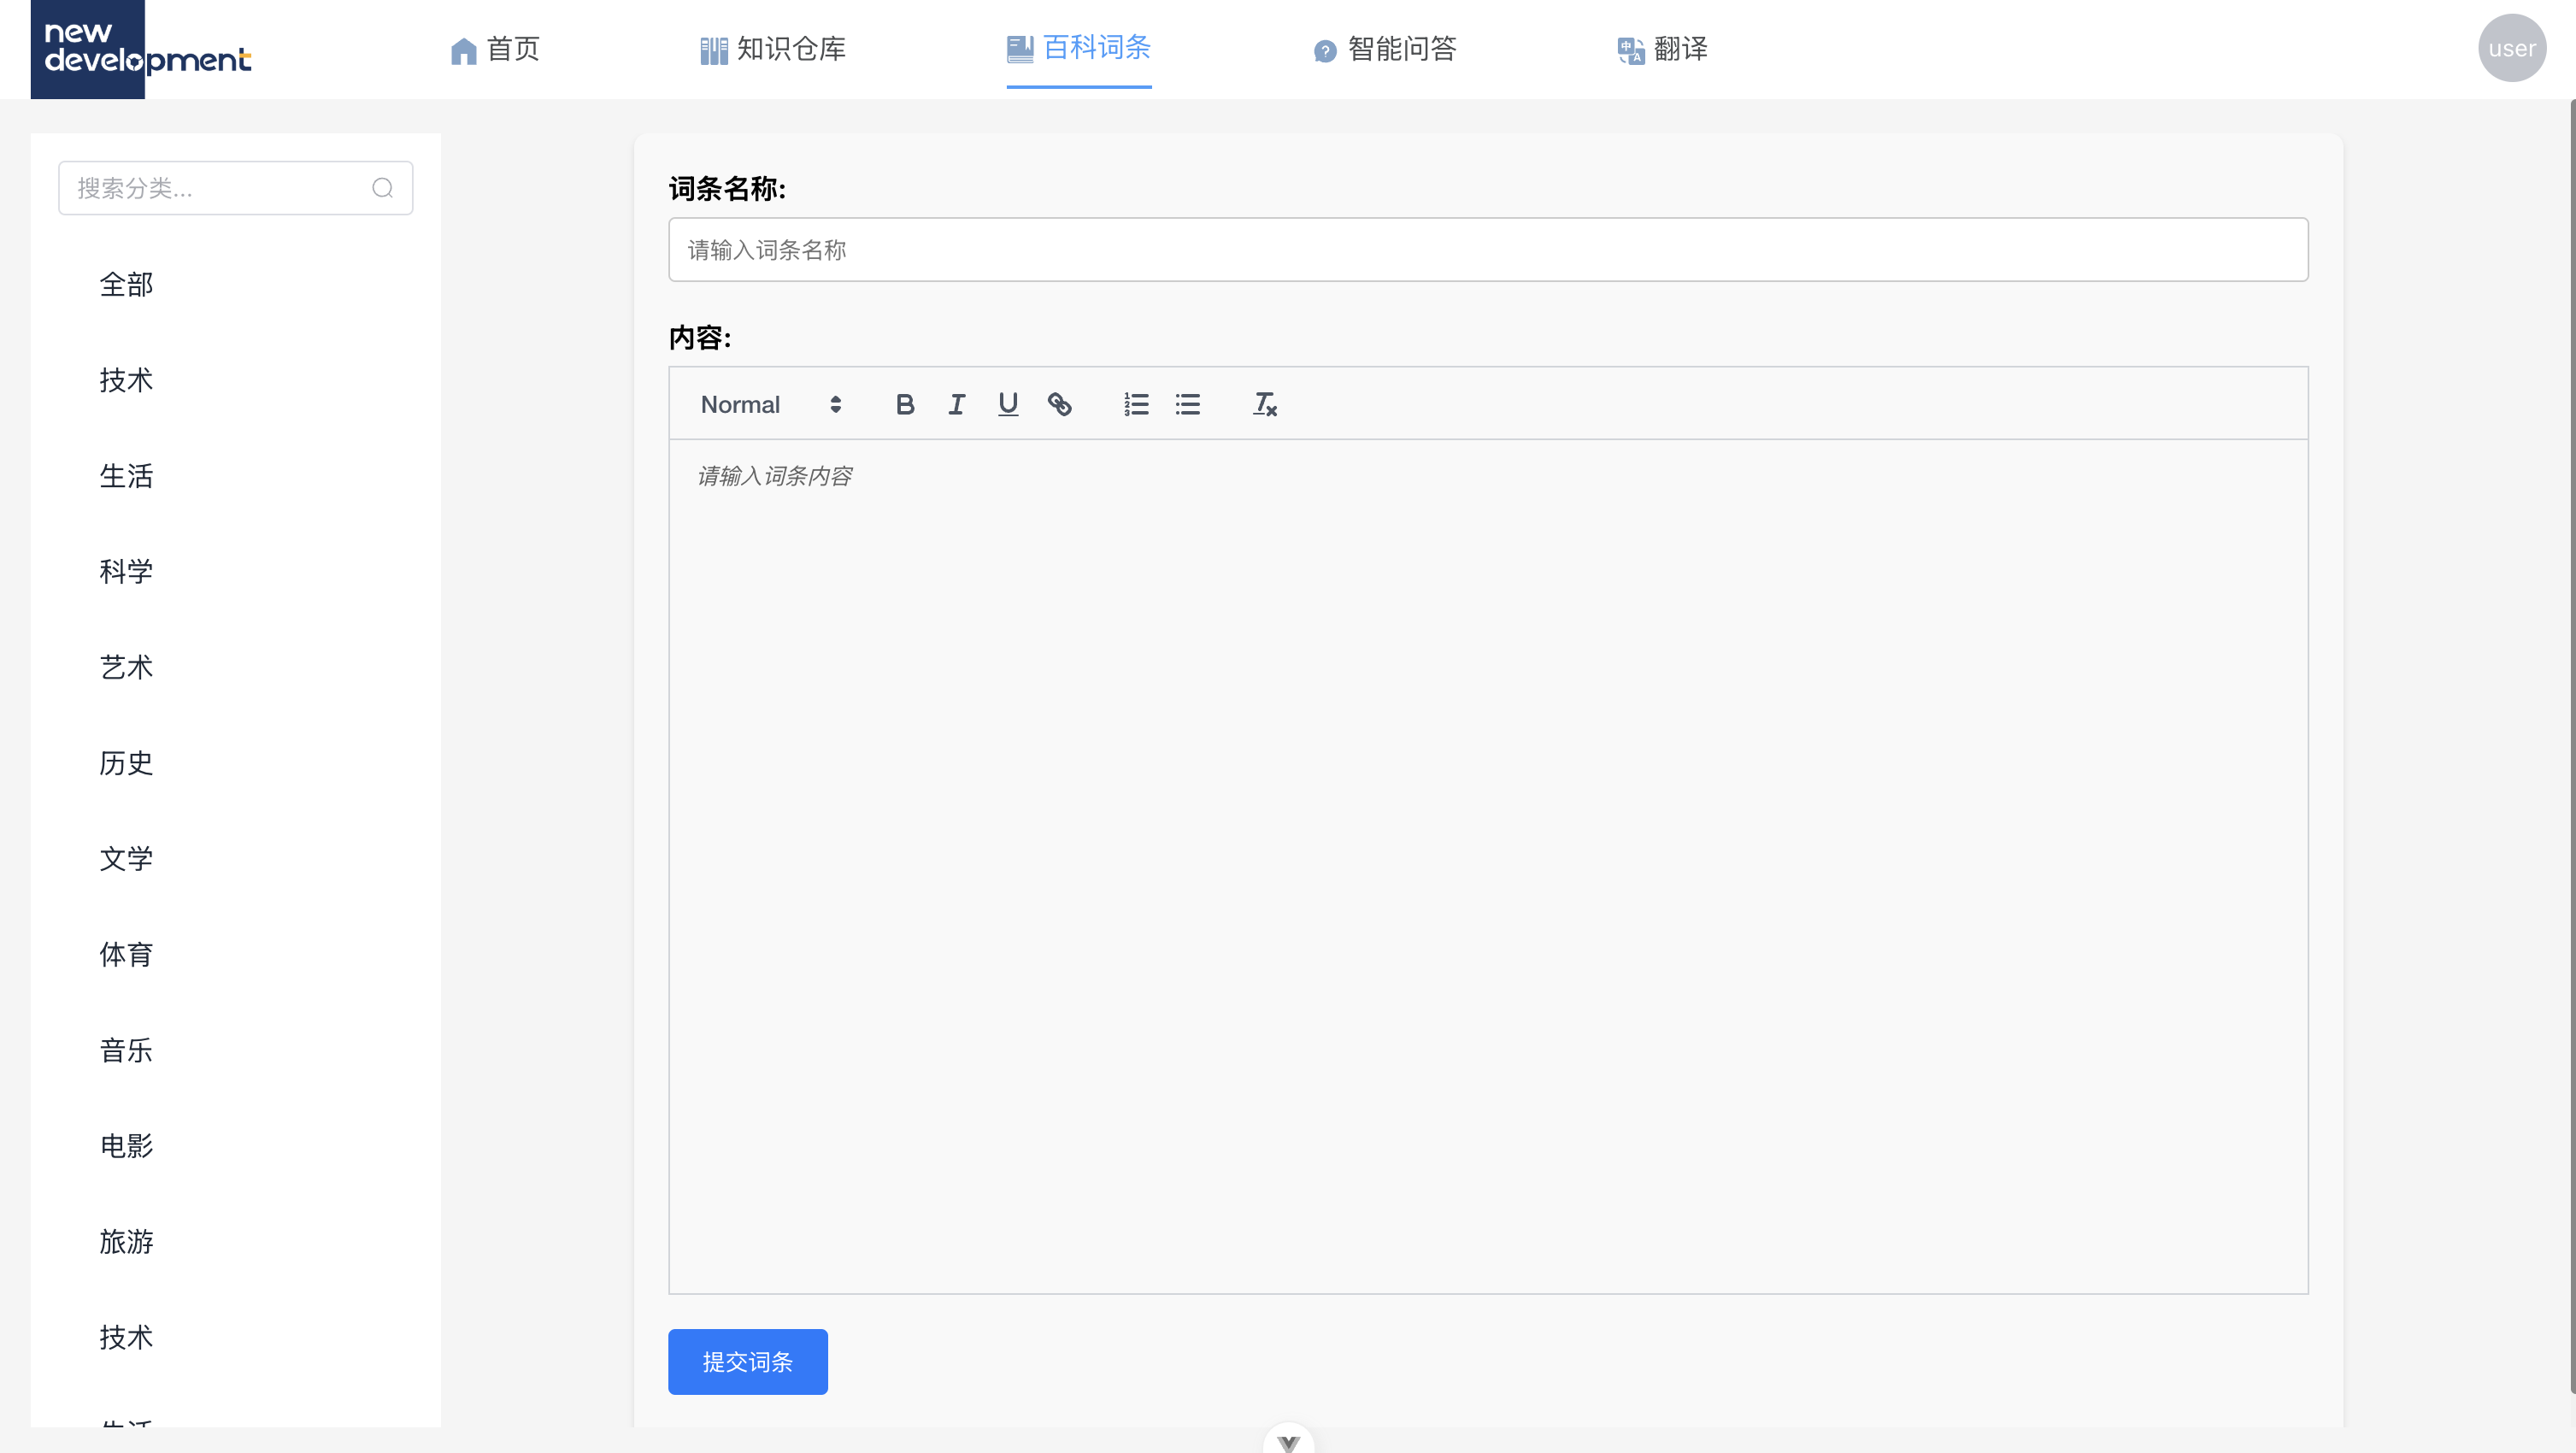The image size is (2576, 1453).
Task: Select the 音乐 category
Action: [x=126, y=1050]
